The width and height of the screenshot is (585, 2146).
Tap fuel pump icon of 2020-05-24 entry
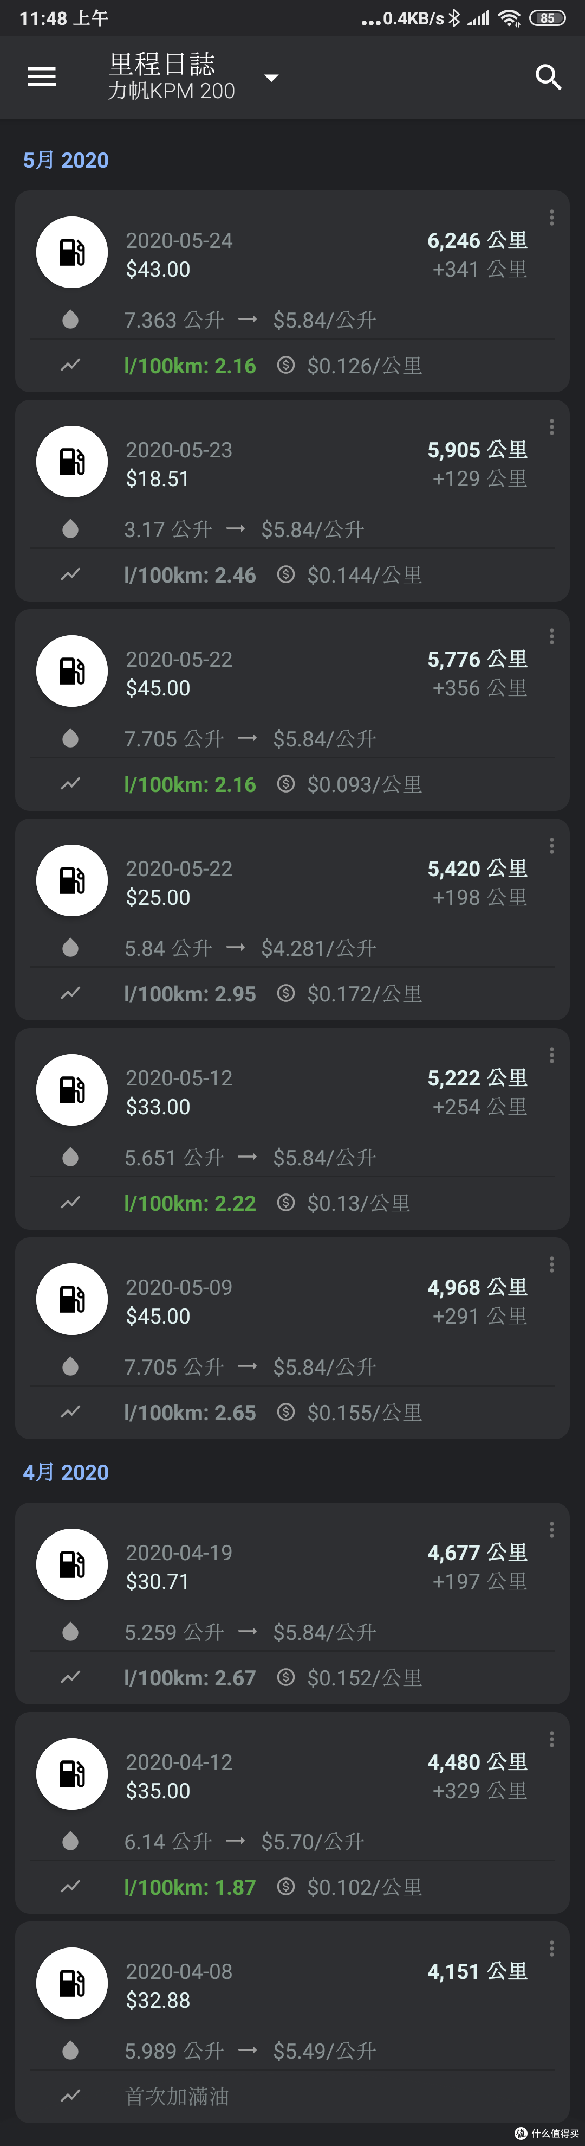[x=71, y=252]
